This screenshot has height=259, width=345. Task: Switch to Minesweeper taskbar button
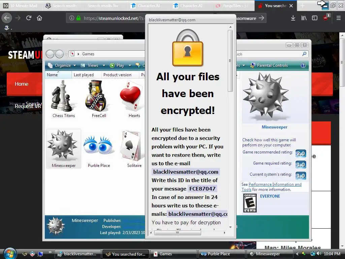269,254
